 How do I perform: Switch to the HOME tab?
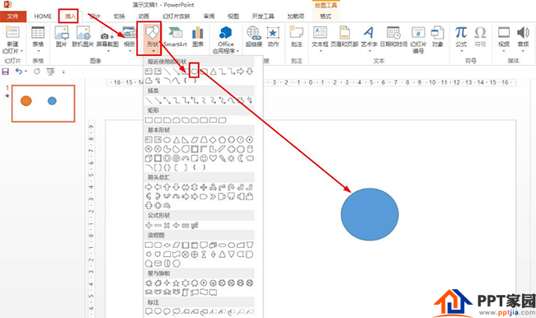[x=43, y=16]
